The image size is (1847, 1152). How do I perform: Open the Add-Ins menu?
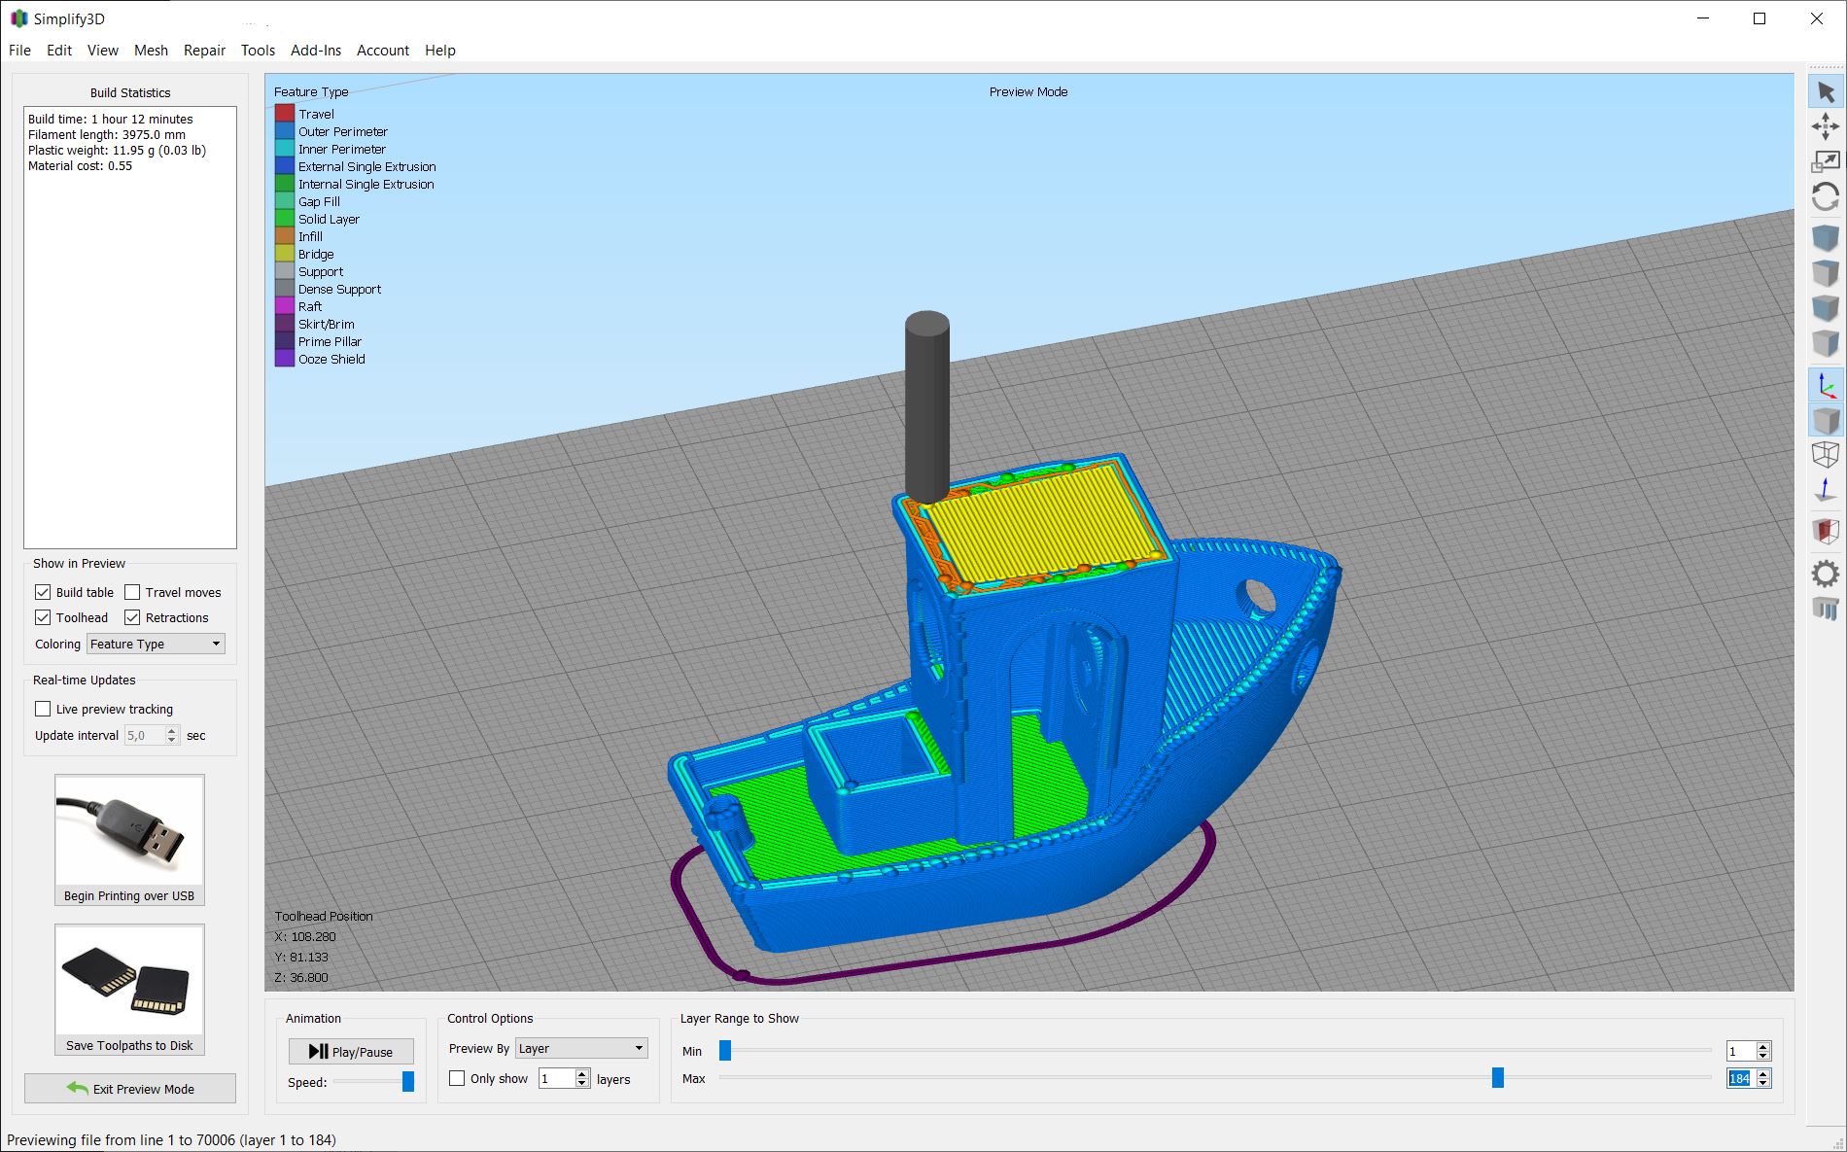tap(316, 51)
